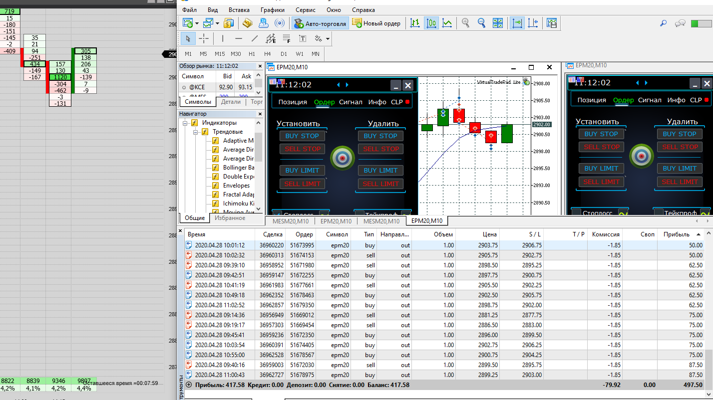
Task: Select the trendline drawing tool
Action: coord(255,38)
